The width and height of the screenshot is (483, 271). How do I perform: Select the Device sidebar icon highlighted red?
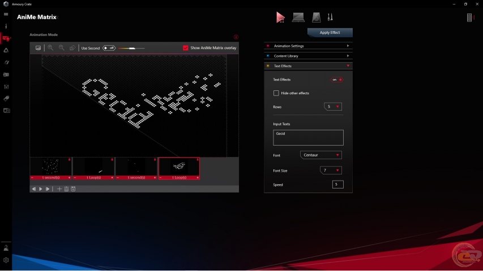6,38
